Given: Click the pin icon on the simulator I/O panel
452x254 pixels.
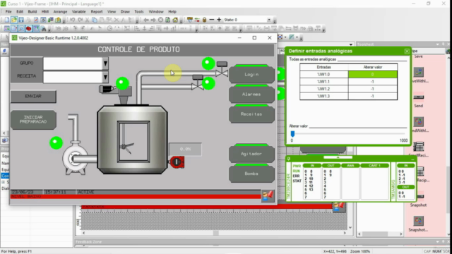Looking at the screenshot, I should (289, 158).
